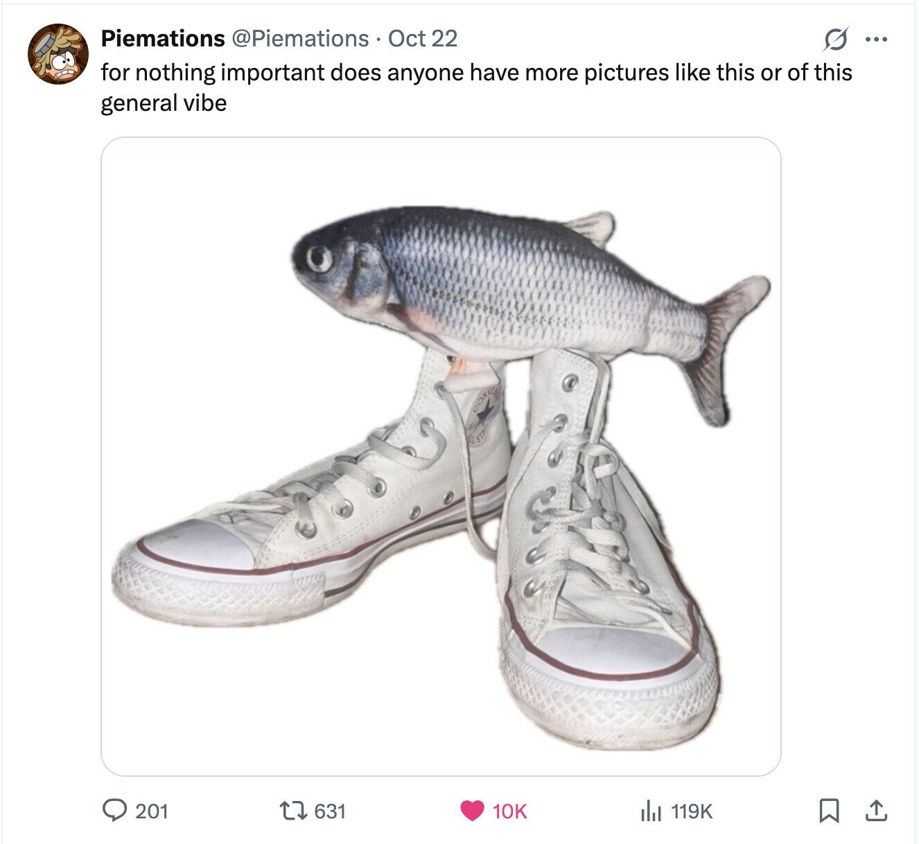Screen dimensions: 919x844
Task: Open the Piemations profile avatar
Action: [58, 55]
